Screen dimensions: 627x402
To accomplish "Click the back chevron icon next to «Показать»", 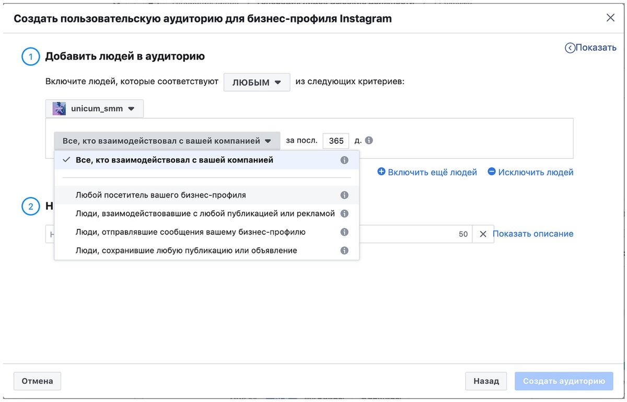I will 570,47.
